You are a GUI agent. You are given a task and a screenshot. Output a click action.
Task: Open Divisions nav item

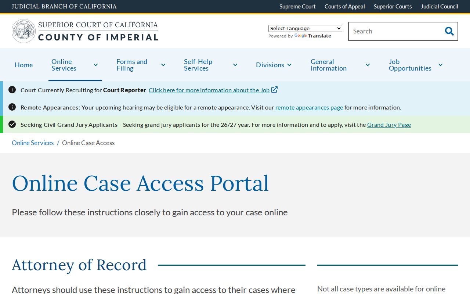(x=270, y=65)
